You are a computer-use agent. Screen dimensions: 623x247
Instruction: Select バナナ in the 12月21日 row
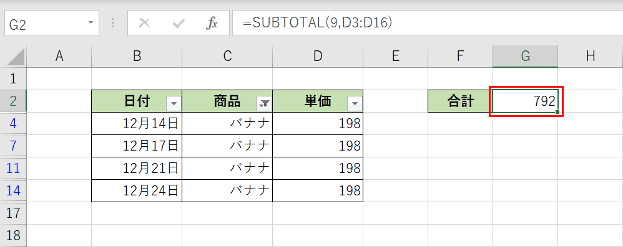pos(227,169)
